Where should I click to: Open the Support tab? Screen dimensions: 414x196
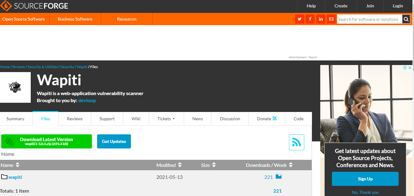coord(107,119)
